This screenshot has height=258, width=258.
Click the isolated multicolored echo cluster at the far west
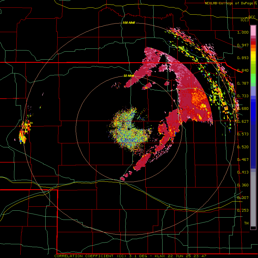tap(25, 132)
